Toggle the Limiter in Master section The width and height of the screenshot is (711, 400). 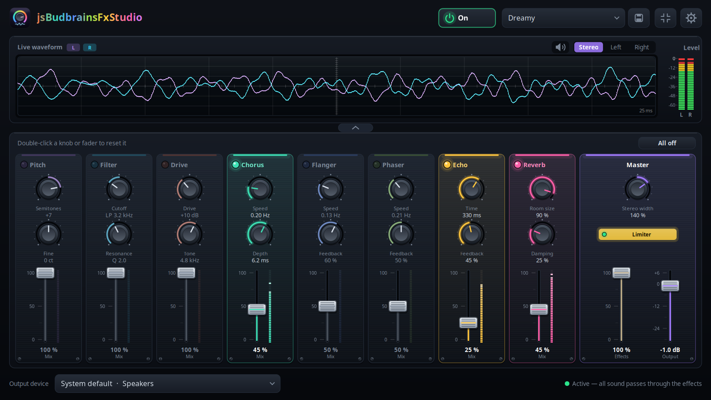point(638,234)
